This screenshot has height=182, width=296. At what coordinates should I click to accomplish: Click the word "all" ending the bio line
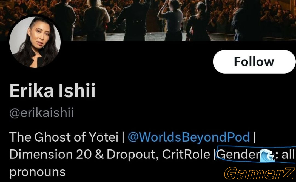288,154
